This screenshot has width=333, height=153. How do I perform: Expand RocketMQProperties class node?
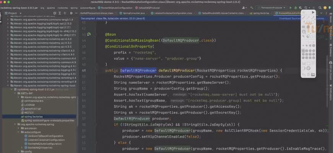22,148
